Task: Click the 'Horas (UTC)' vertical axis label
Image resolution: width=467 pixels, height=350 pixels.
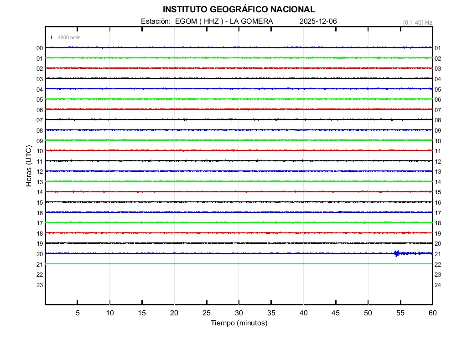Action: pyautogui.click(x=29, y=166)
